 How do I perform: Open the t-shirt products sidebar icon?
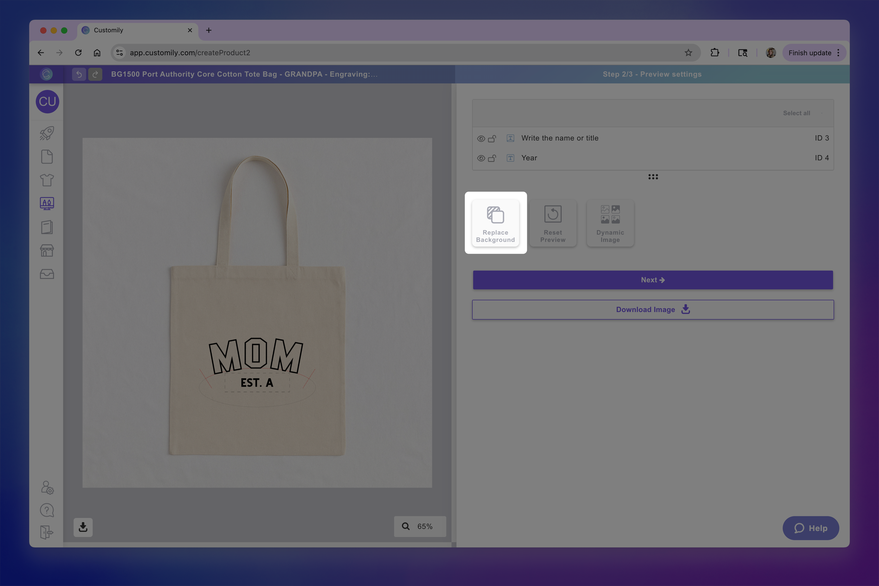[47, 180]
